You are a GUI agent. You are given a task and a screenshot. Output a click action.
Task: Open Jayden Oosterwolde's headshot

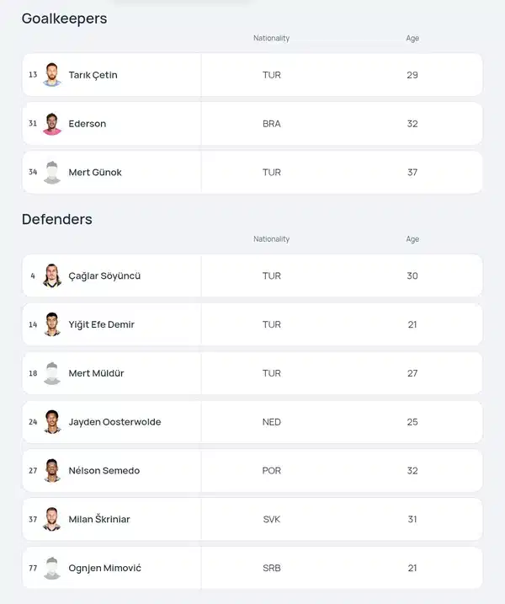(52, 422)
